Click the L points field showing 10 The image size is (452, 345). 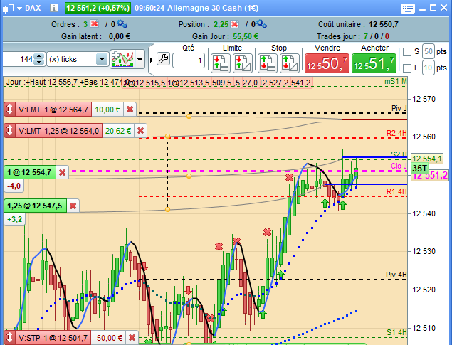tap(429, 68)
